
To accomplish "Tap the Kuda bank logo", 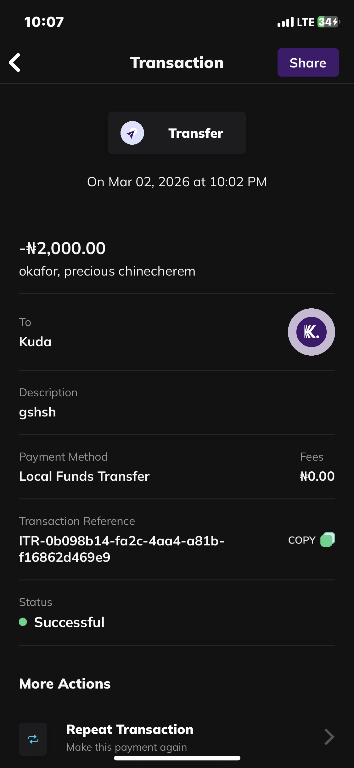I will point(311,332).
